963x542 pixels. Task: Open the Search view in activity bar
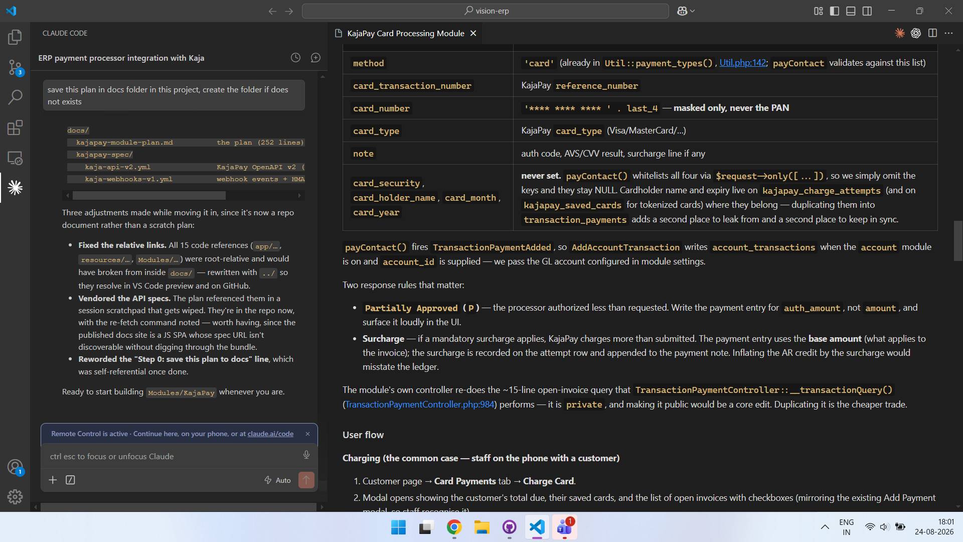pyautogui.click(x=15, y=97)
